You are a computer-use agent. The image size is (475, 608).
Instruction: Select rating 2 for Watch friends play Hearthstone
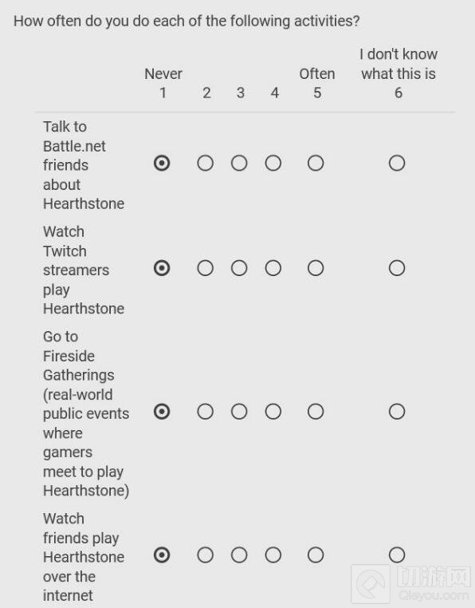[205, 555]
